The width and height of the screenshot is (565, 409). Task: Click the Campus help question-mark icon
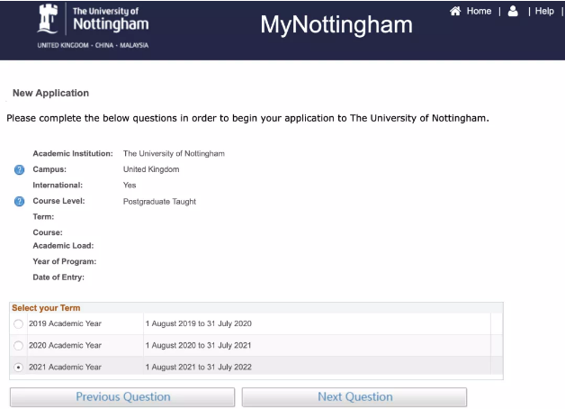point(20,170)
